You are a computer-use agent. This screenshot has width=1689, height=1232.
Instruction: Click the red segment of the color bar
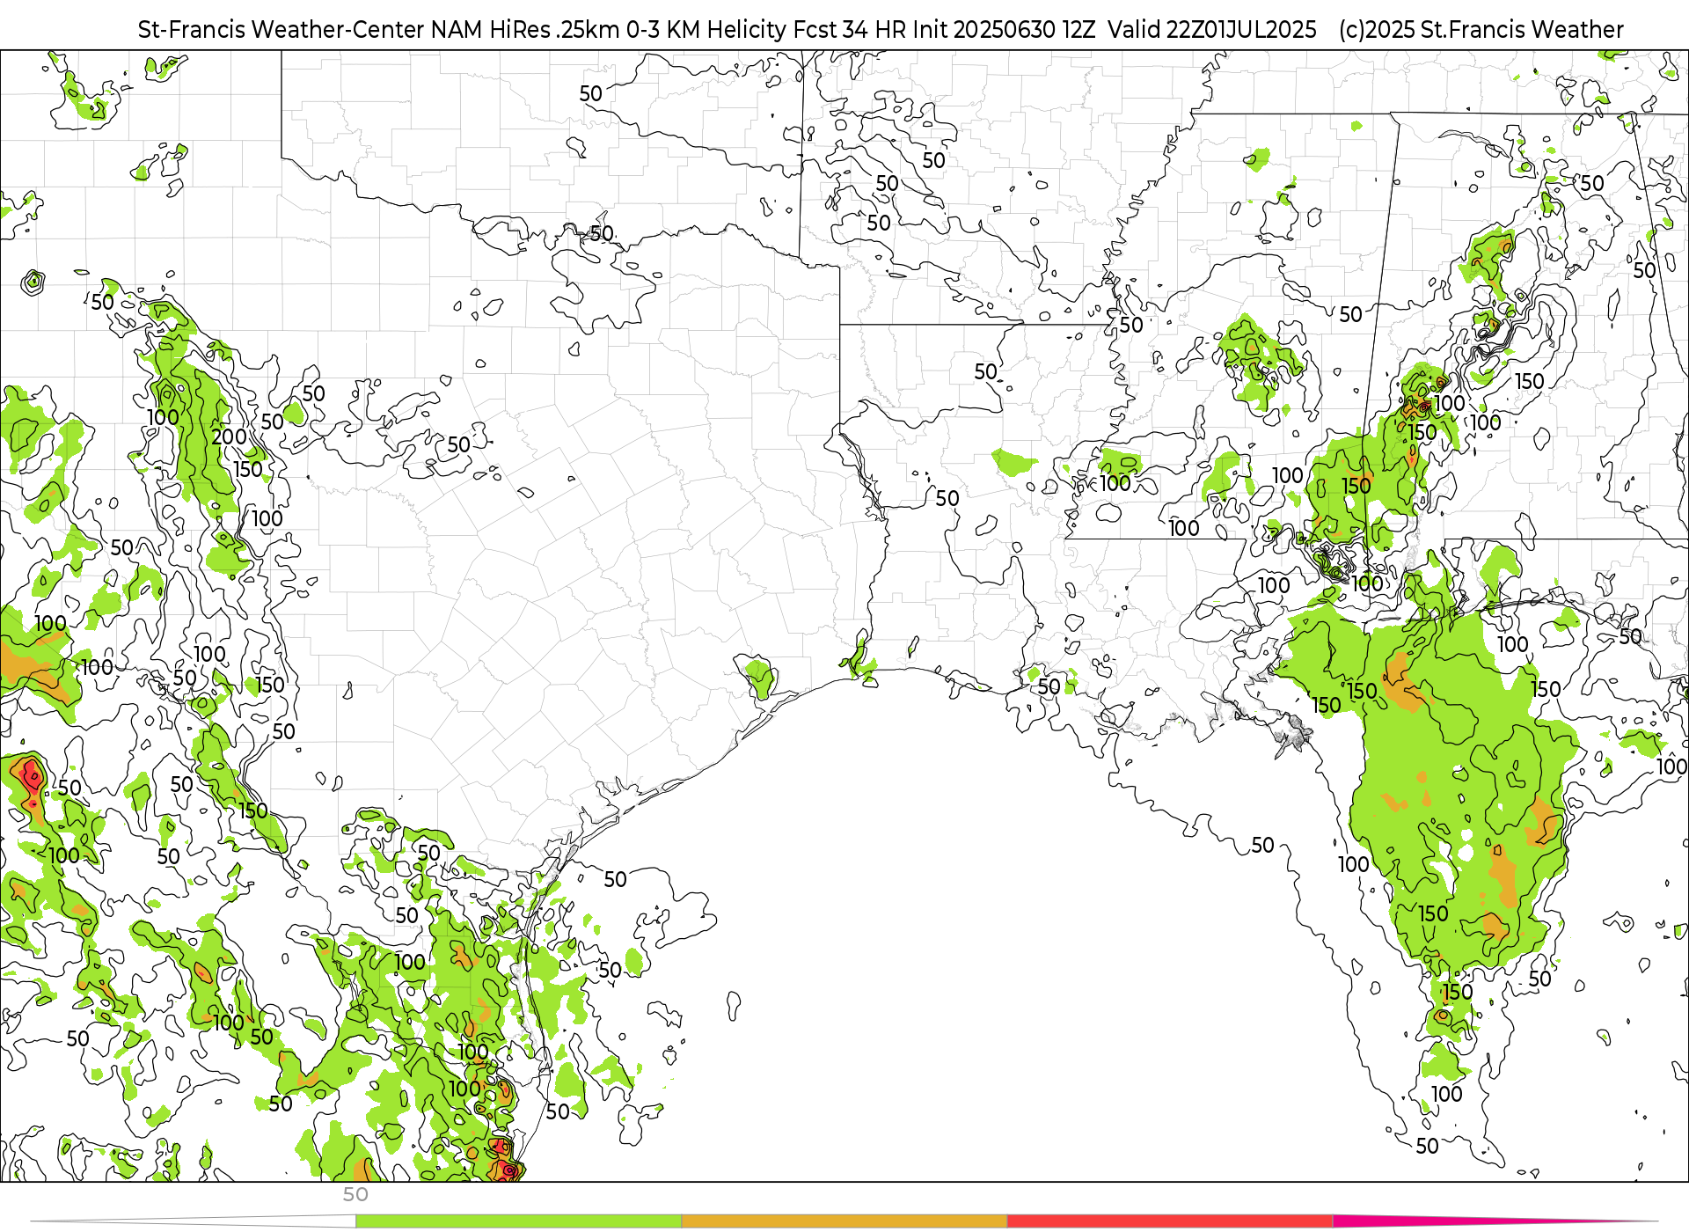pyautogui.click(x=1170, y=1221)
